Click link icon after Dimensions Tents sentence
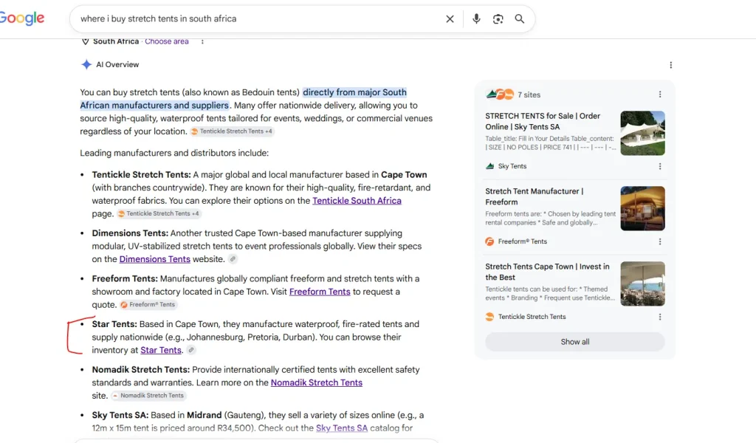The width and height of the screenshot is (756, 443). [233, 259]
